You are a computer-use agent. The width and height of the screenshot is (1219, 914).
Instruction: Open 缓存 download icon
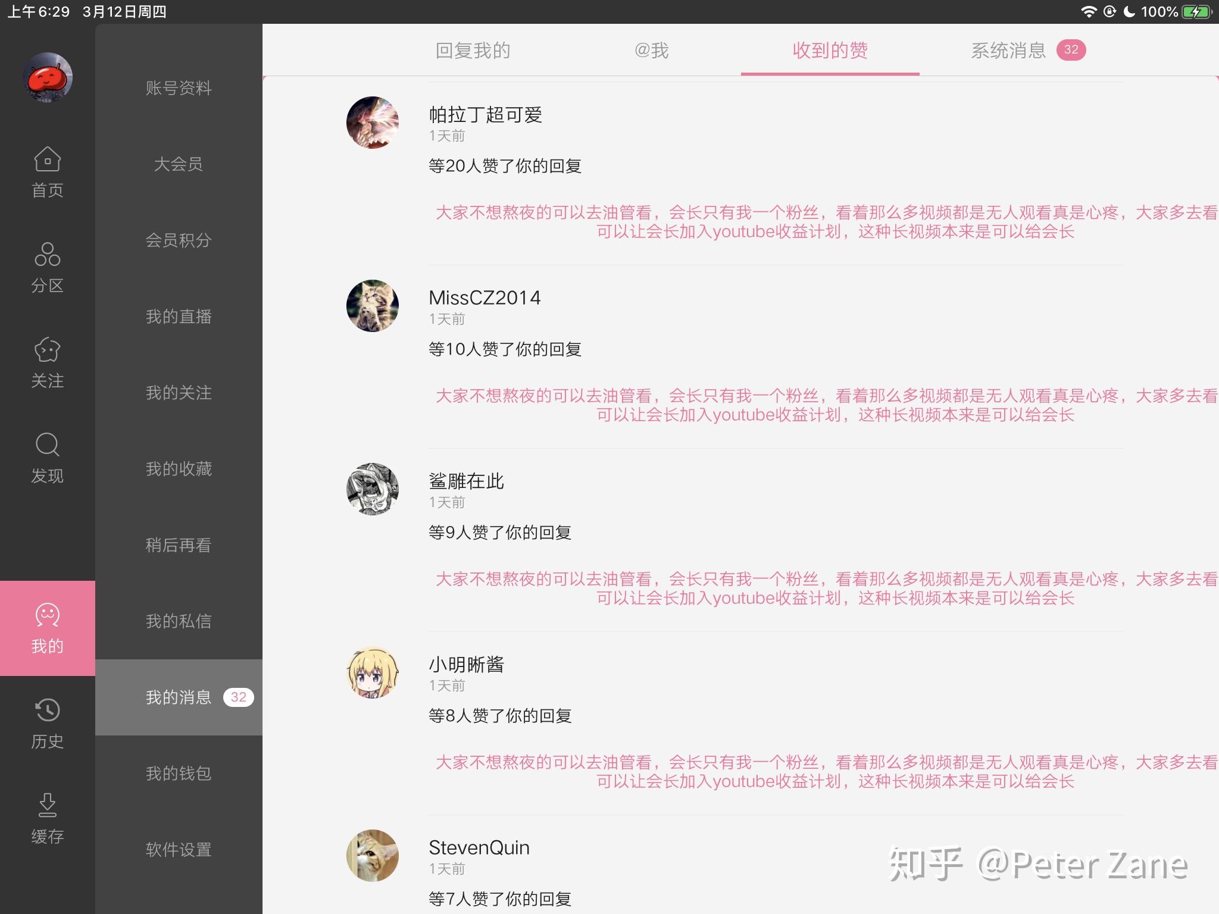48,805
